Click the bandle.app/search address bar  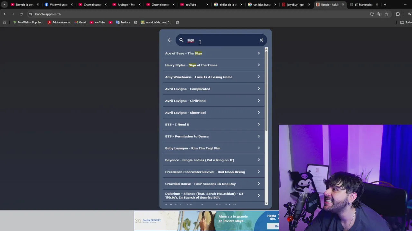(200, 14)
